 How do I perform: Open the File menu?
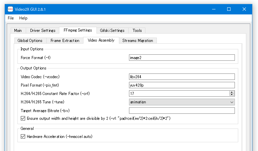[11, 18]
